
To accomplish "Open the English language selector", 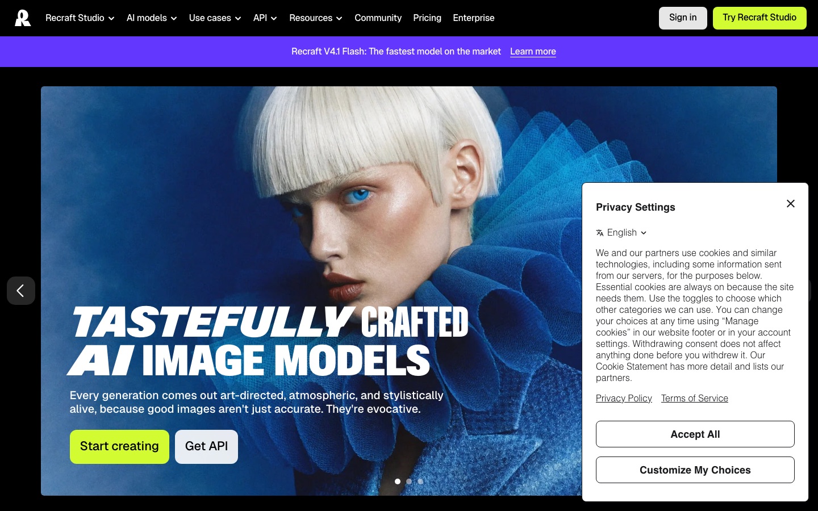I will click(621, 233).
